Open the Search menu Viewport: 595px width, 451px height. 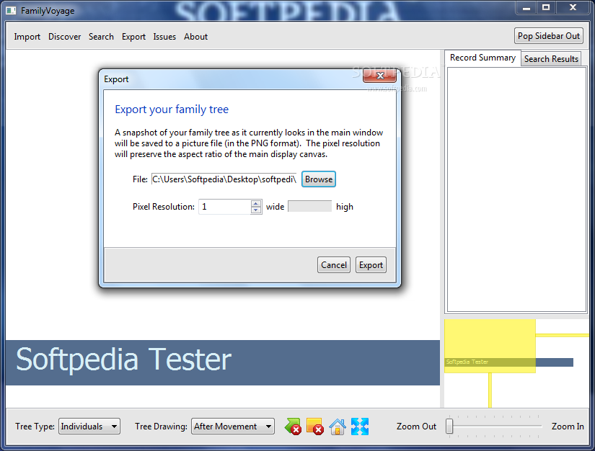click(101, 37)
